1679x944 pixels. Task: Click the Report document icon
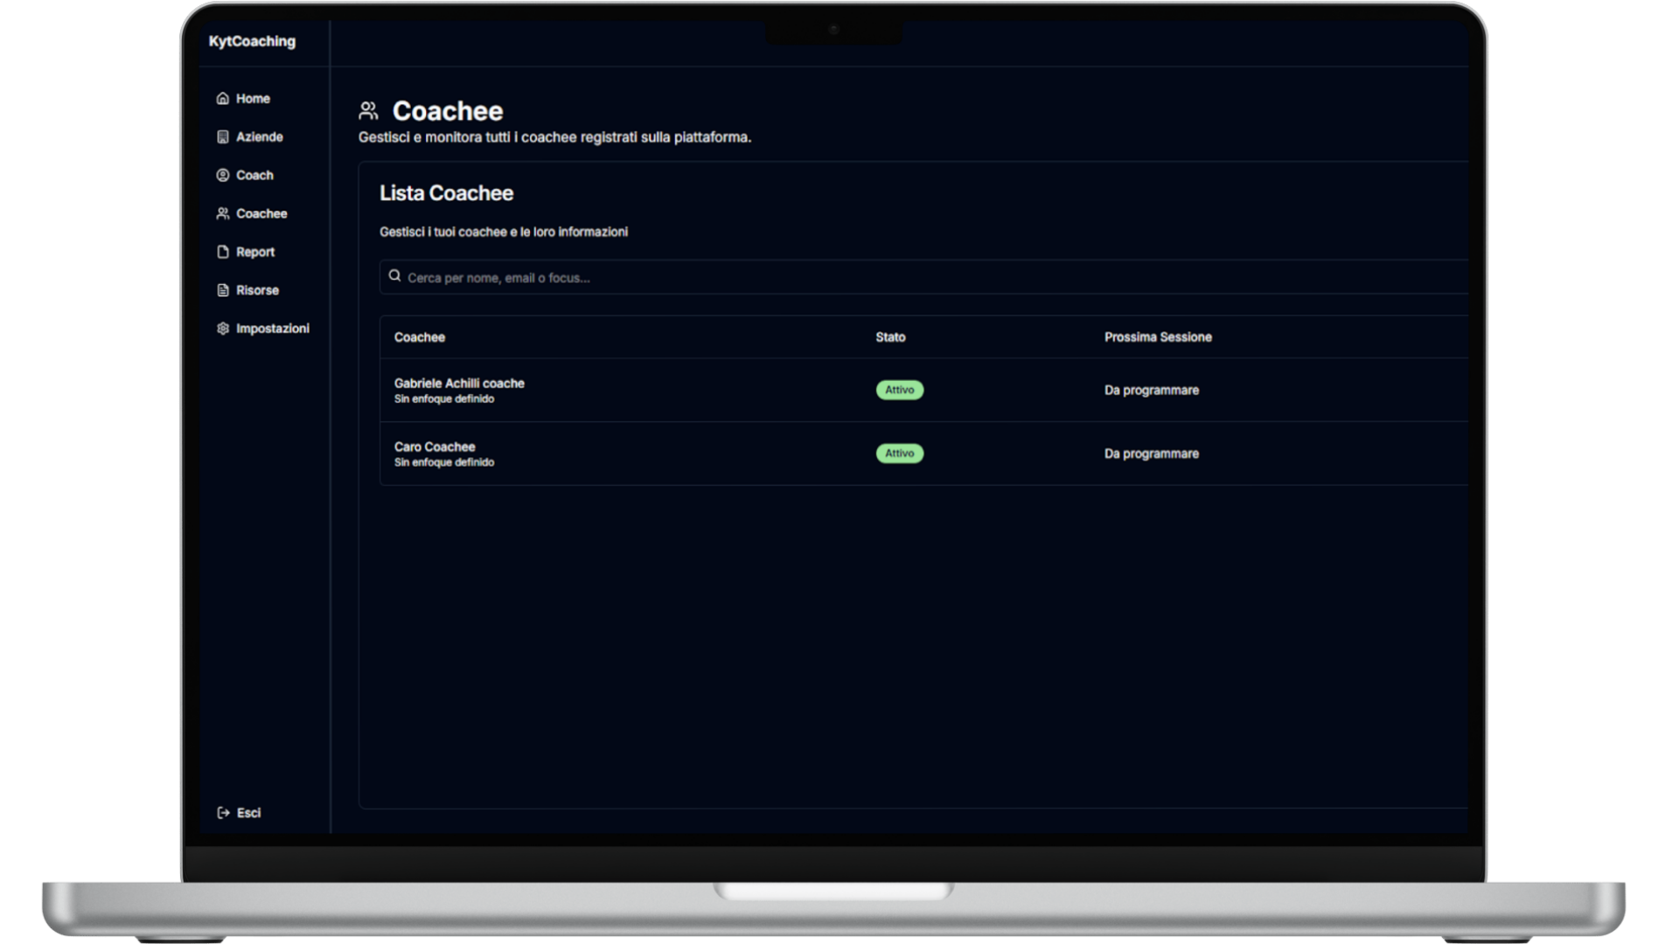pos(223,253)
